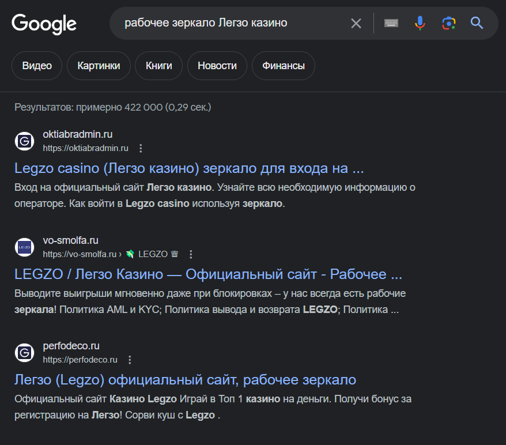The width and height of the screenshot is (506, 445).
Task: Open the Legzo casino зеркало для входа link
Action: click(x=189, y=168)
